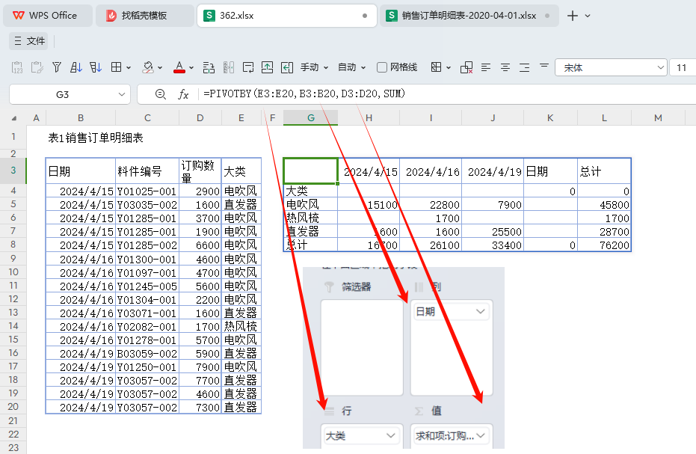Align text right icon
The width and height of the screenshot is (696, 454).
tap(525, 67)
